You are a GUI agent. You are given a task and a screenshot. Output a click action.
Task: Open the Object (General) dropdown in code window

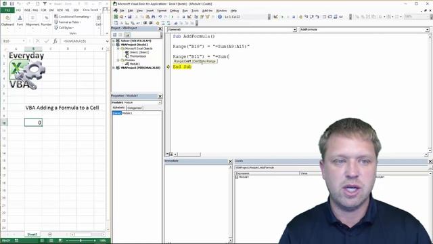[295, 30]
